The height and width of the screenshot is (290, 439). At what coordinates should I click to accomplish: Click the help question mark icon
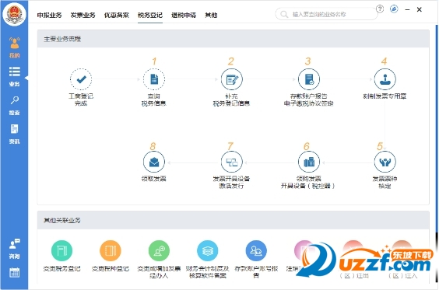pos(380,9)
